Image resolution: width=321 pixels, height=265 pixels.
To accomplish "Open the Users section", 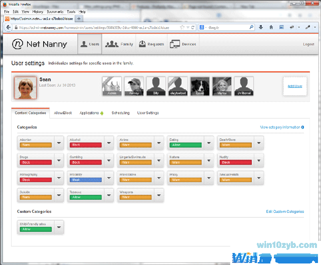I will [90, 44].
